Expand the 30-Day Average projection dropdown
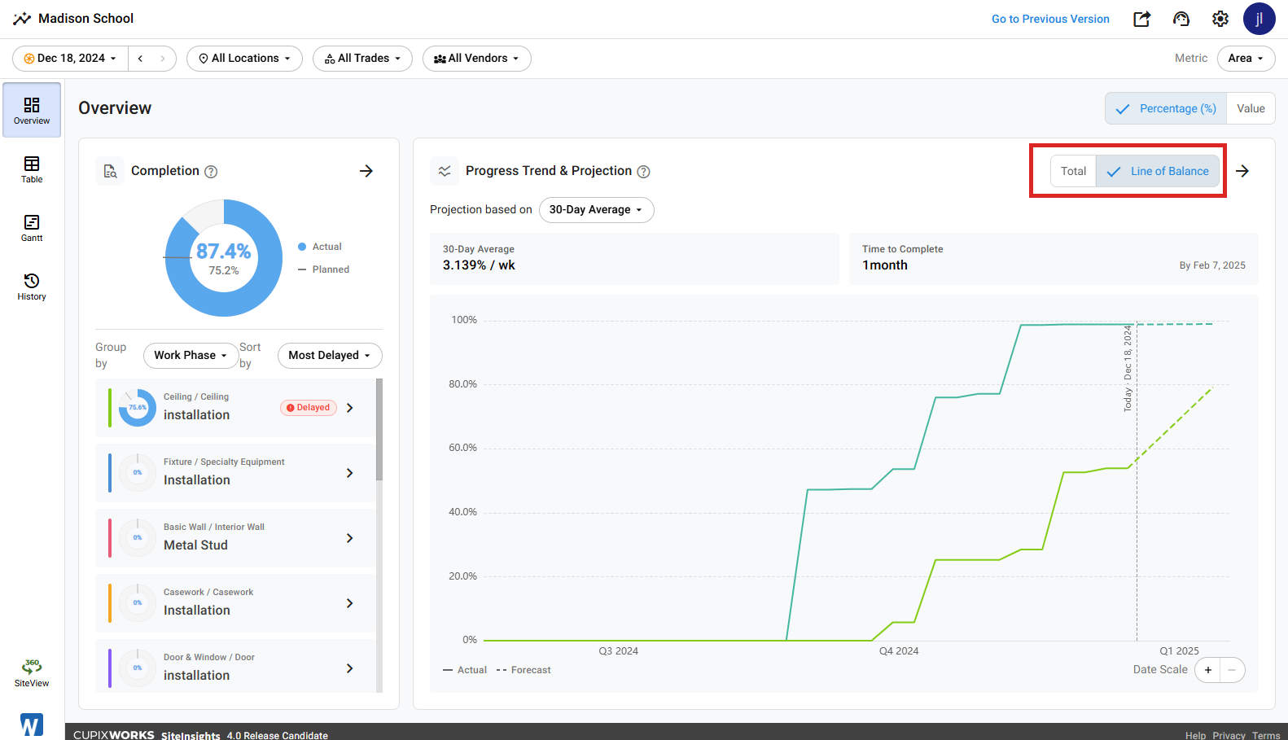This screenshot has height=740, width=1288. pos(596,209)
